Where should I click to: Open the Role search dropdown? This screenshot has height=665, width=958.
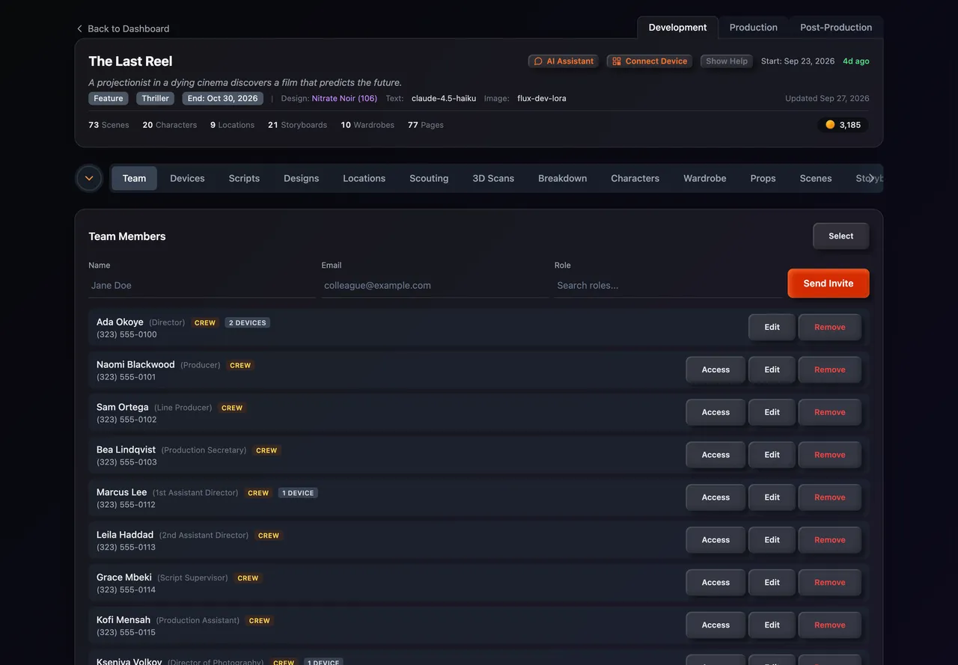tap(668, 286)
